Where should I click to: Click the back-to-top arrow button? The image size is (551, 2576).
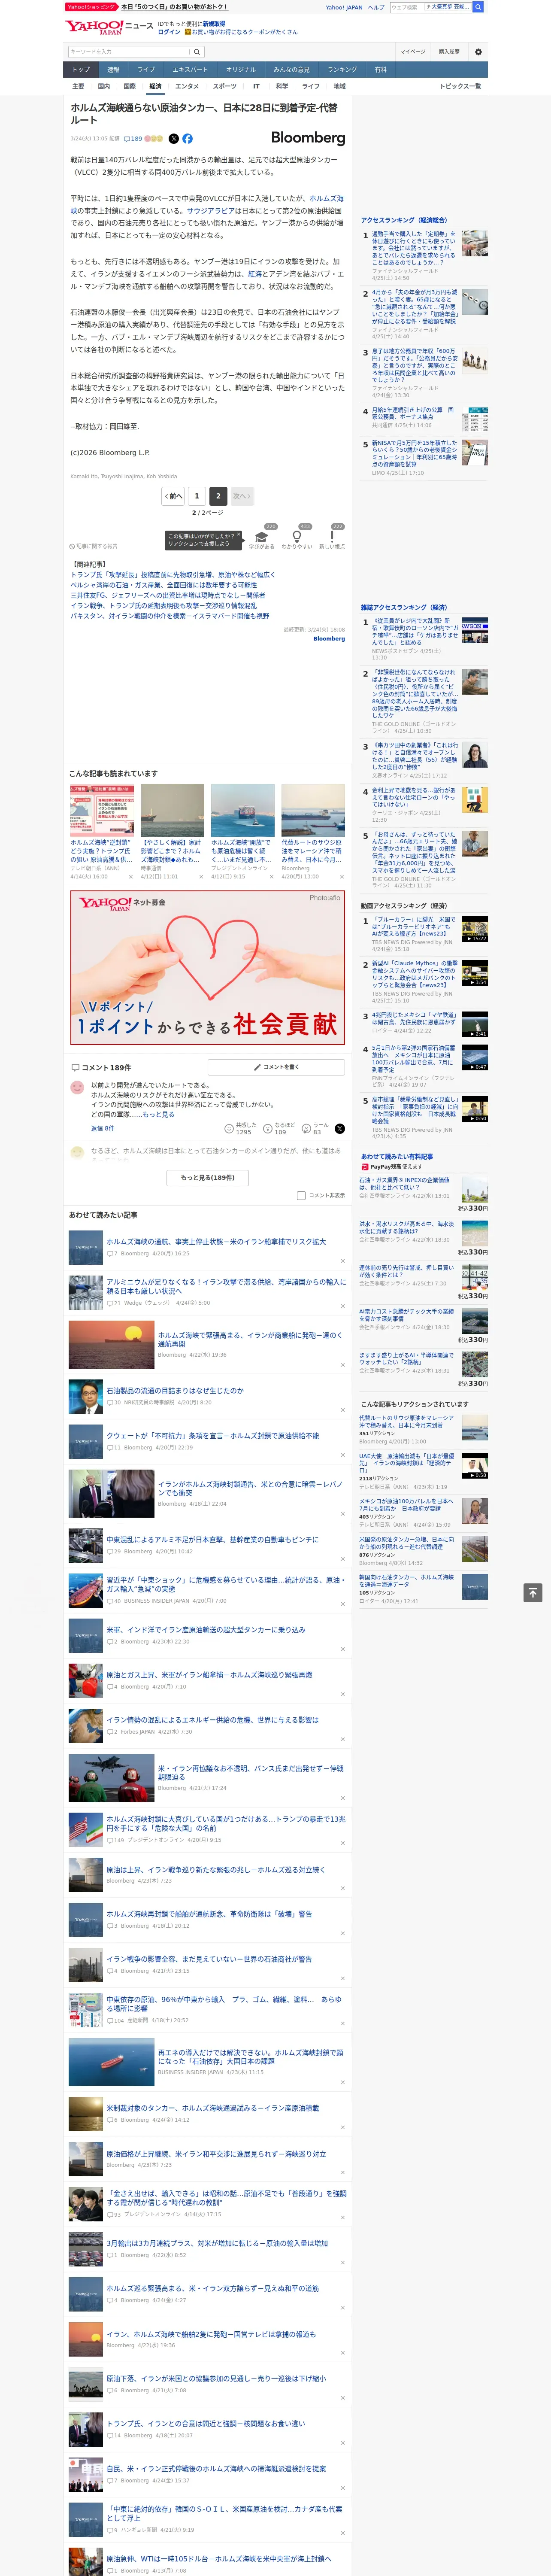tap(533, 1592)
